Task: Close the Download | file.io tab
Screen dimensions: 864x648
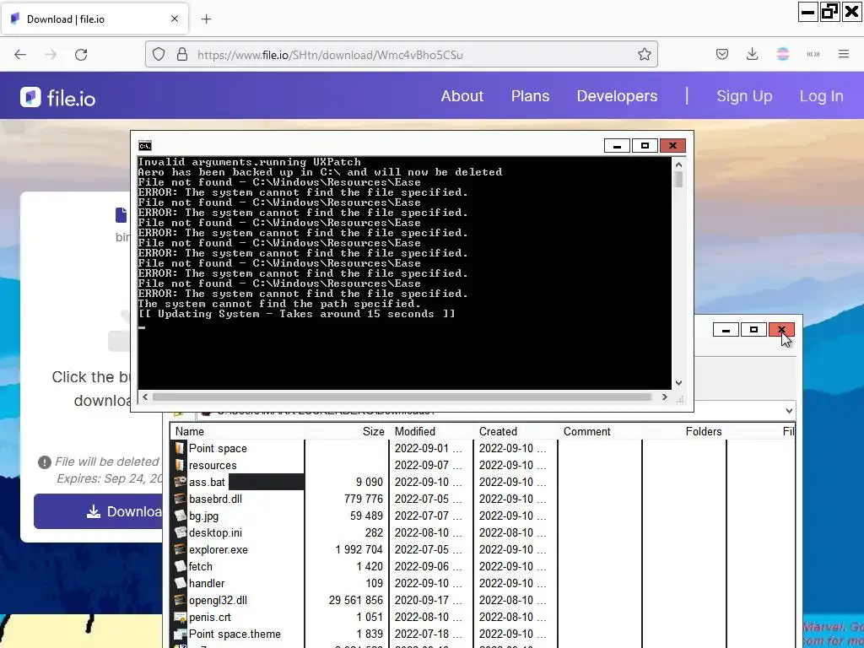Action: coord(175,19)
